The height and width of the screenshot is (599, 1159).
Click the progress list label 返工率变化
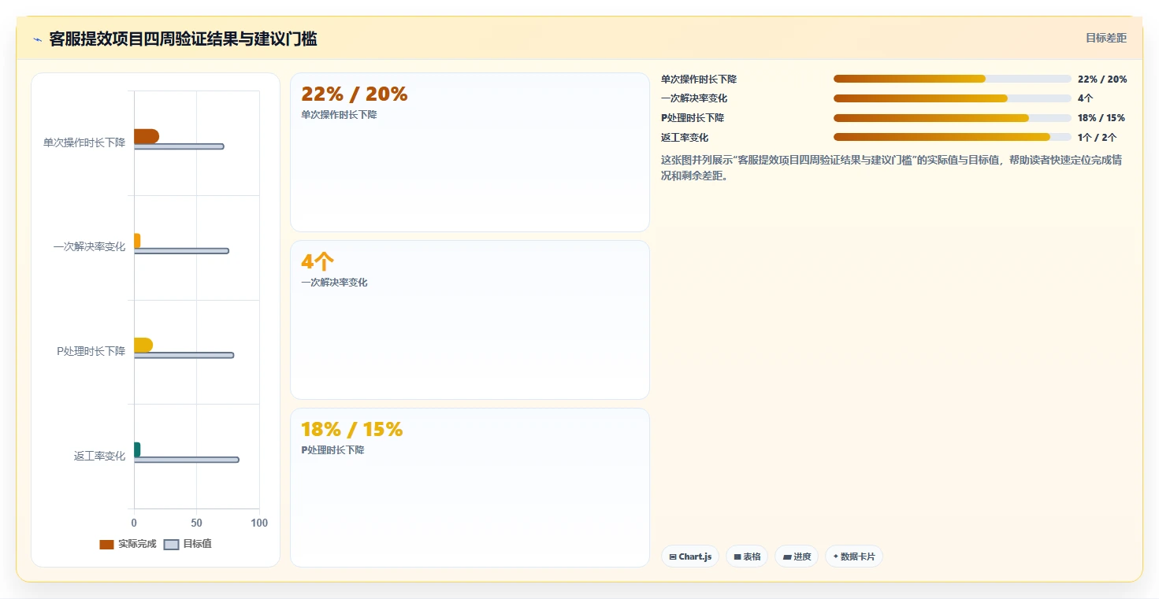pyautogui.click(x=685, y=138)
